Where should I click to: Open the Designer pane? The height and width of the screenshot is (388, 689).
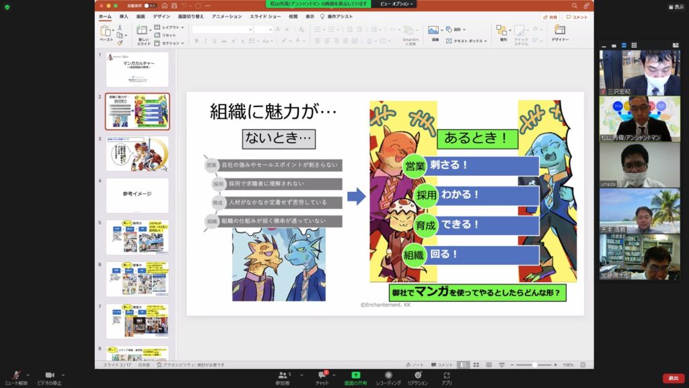click(x=559, y=32)
